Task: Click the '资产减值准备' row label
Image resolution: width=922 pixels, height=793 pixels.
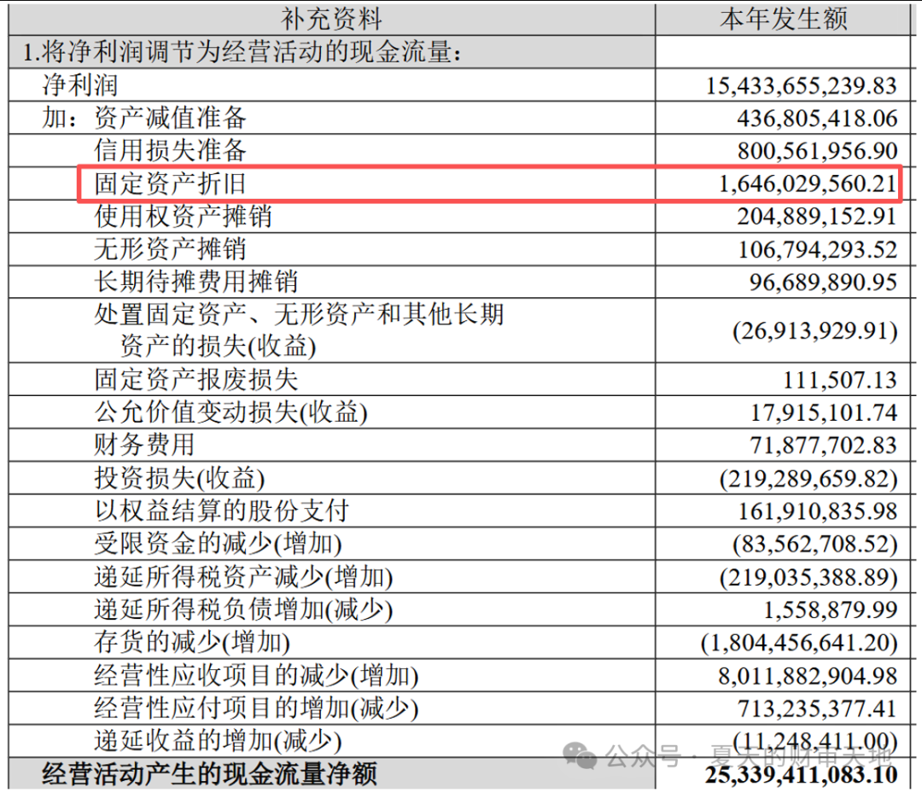Action: point(170,118)
